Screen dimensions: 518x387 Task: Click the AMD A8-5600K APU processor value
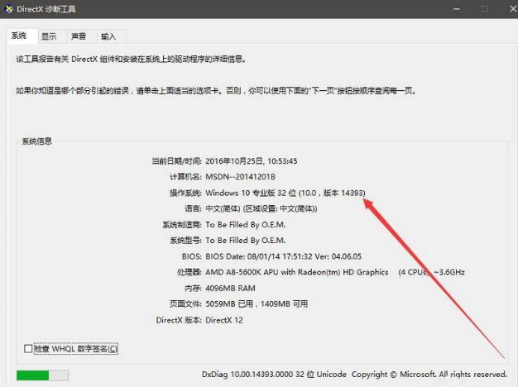(x=335, y=272)
